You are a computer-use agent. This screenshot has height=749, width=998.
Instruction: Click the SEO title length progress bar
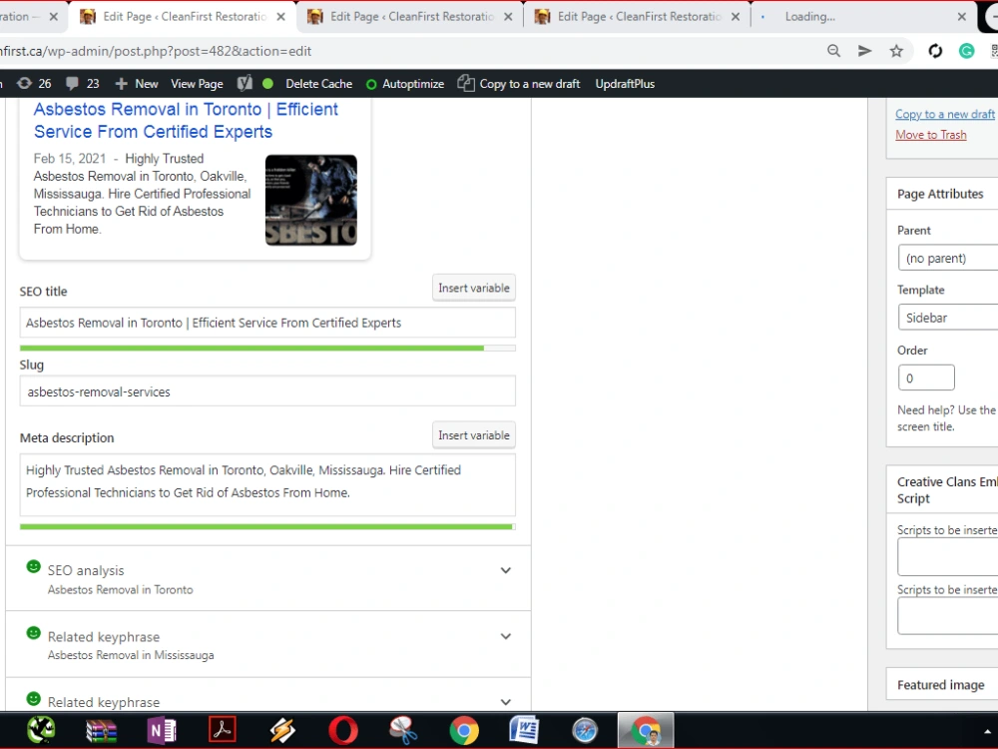pyautogui.click(x=267, y=348)
